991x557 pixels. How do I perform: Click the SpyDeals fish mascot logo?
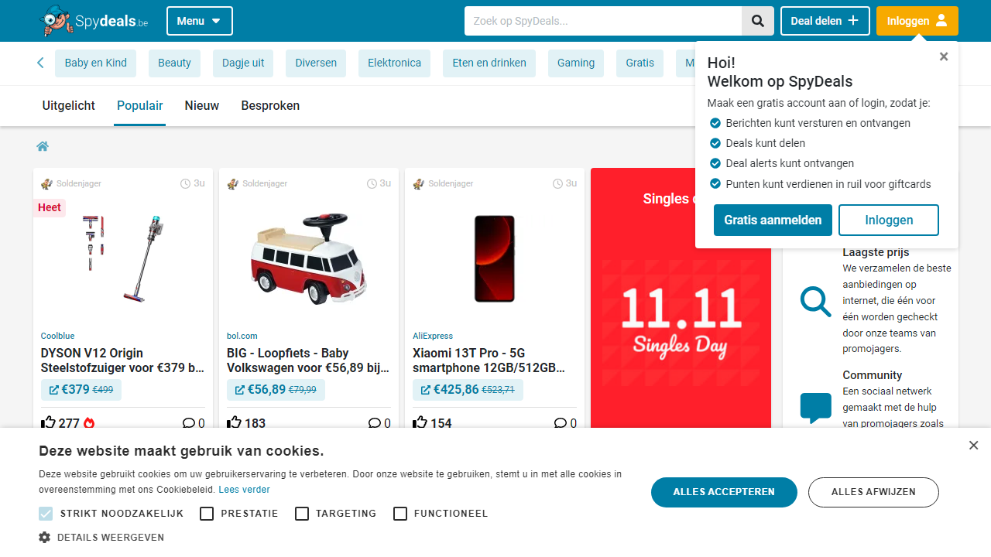point(54,21)
